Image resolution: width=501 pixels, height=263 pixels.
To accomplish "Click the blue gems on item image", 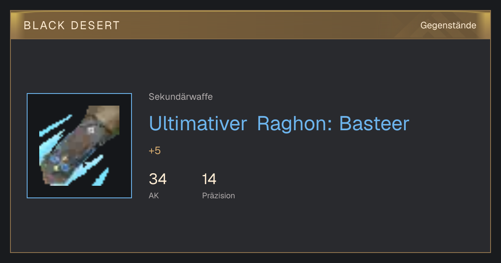I will tap(60, 163).
